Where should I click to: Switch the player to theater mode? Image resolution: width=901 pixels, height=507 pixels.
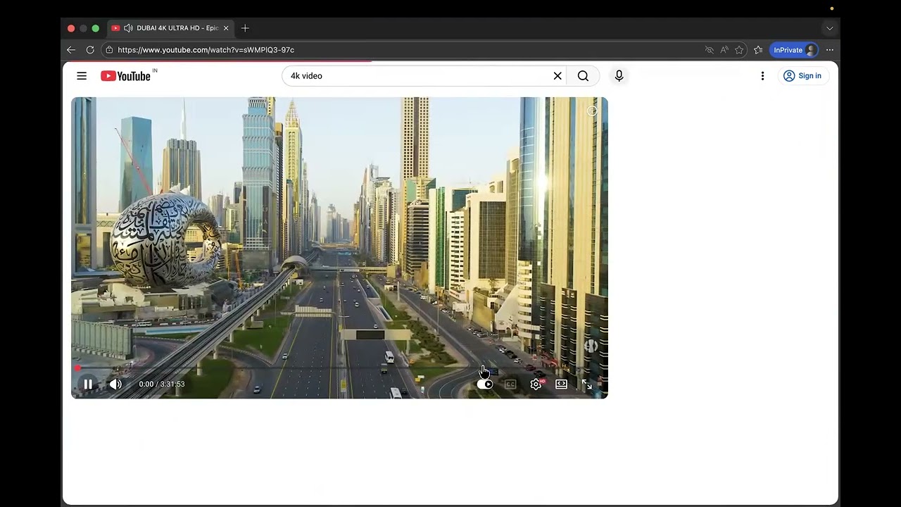point(561,384)
